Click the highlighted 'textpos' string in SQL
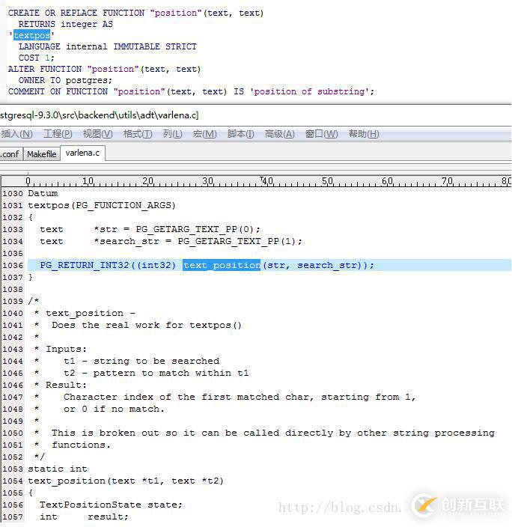Screen dimensions: 512x527 tap(31, 35)
